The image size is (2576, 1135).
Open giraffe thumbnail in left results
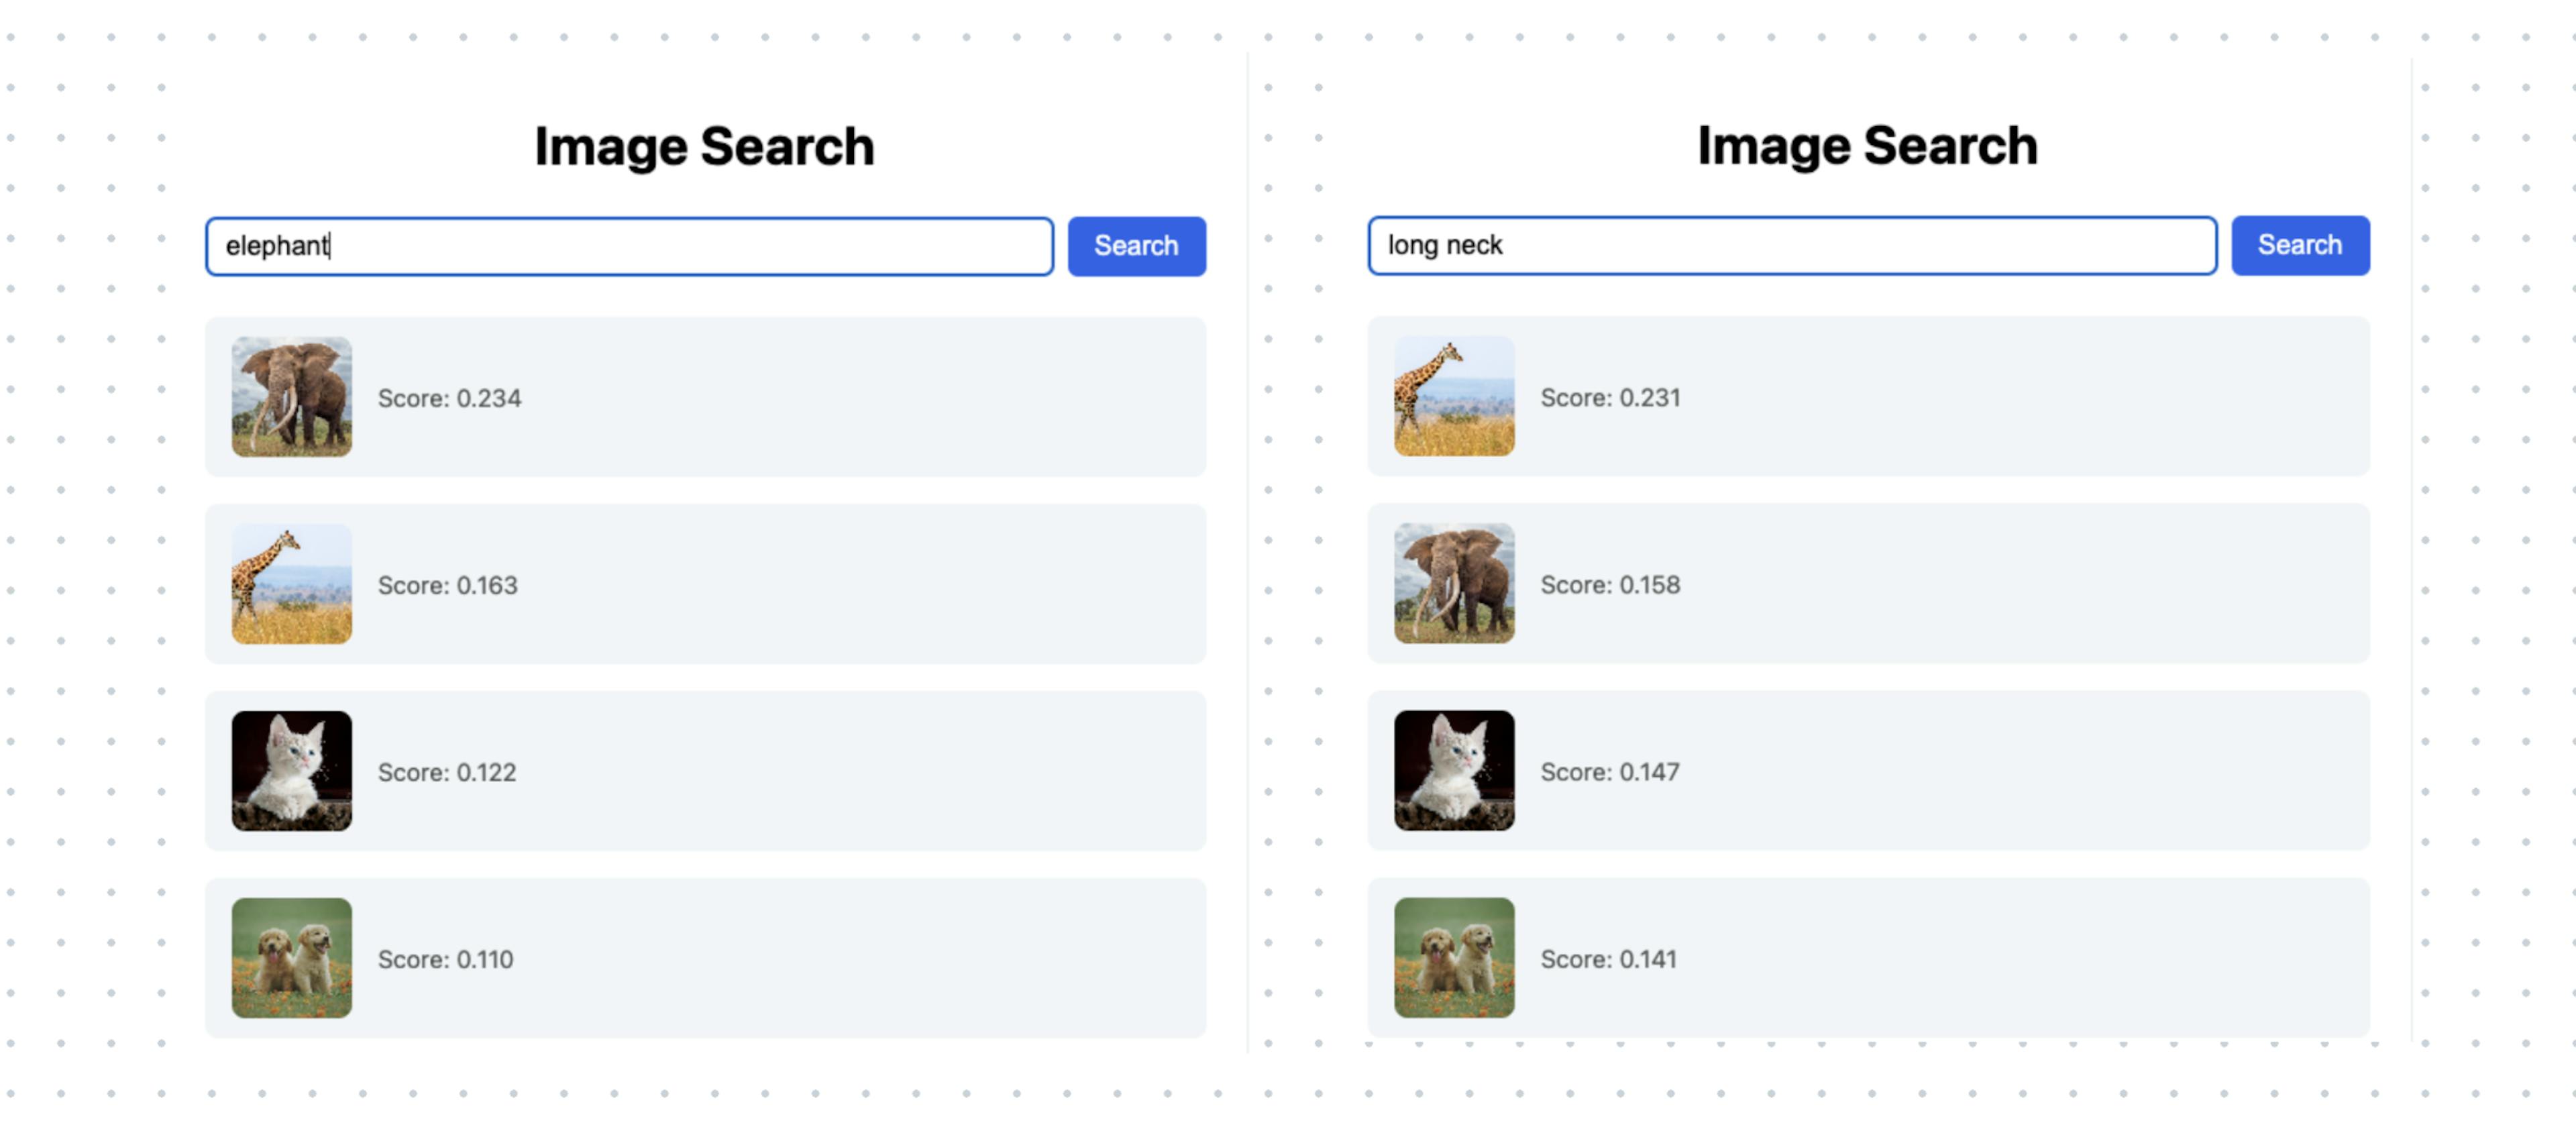291,584
